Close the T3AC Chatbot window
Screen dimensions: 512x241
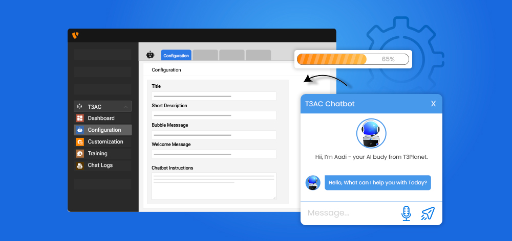click(x=433, y=104)
